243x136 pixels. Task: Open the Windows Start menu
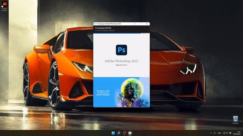[113, 133]
